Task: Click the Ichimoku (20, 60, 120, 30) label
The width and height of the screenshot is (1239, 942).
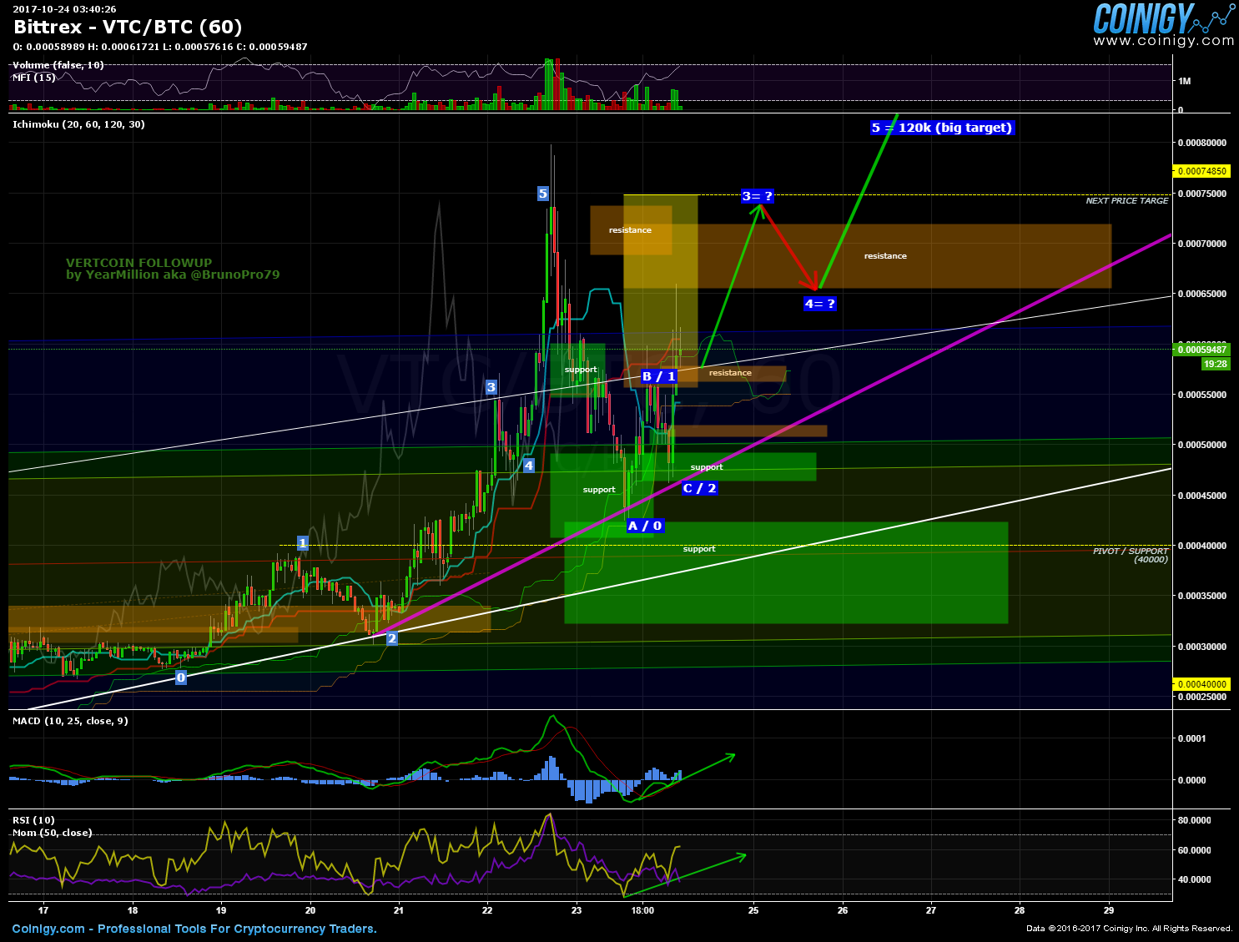Action: click(x=78, y=124)
